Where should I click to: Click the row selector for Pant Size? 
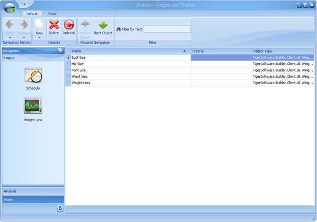point(68,70)
